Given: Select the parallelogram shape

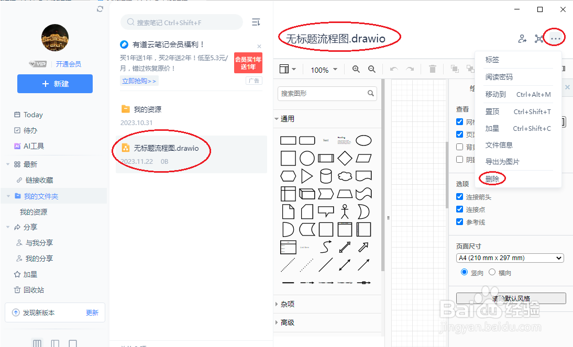Looking at the screenshot, I should (x=363, y=158).
